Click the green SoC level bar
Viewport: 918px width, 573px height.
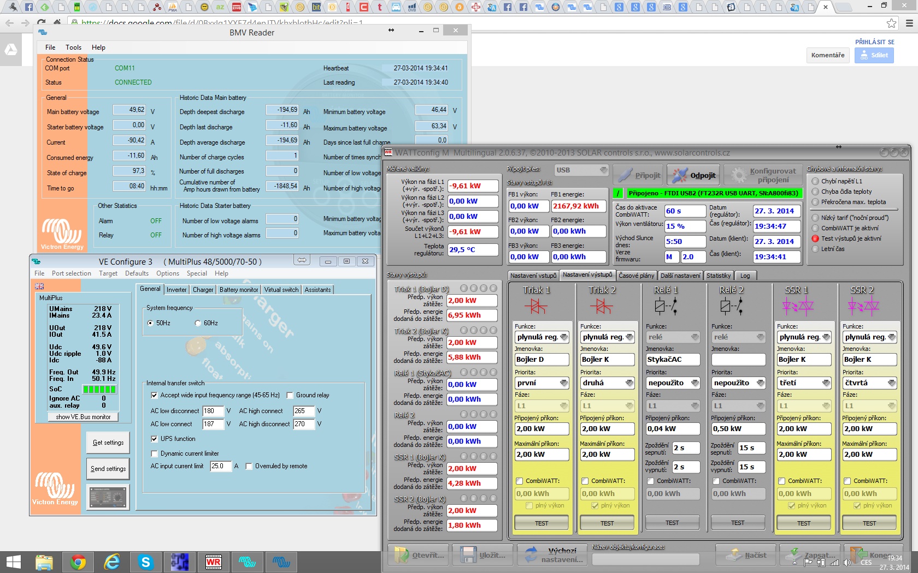99,389
